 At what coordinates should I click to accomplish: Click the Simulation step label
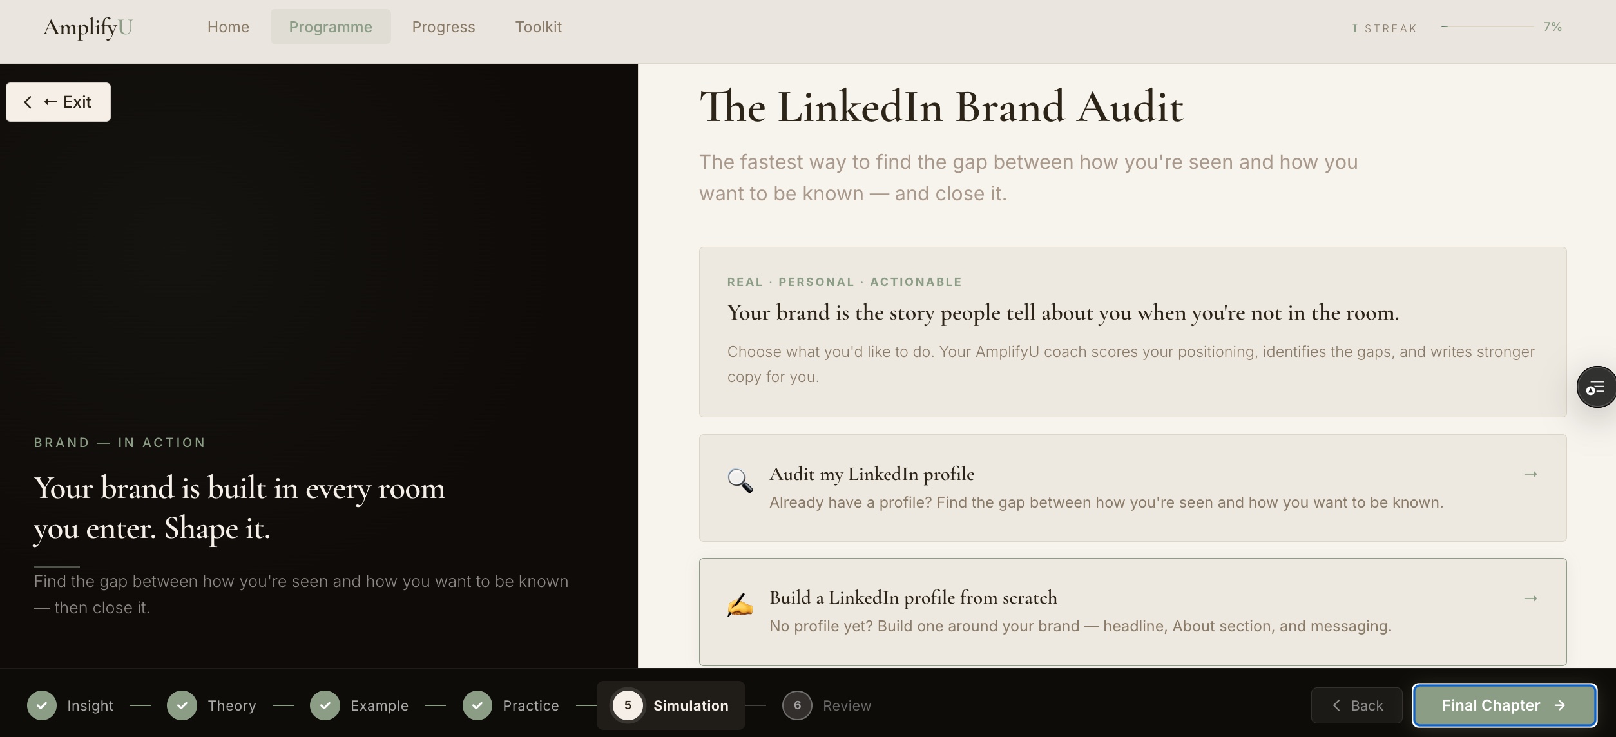691,705
